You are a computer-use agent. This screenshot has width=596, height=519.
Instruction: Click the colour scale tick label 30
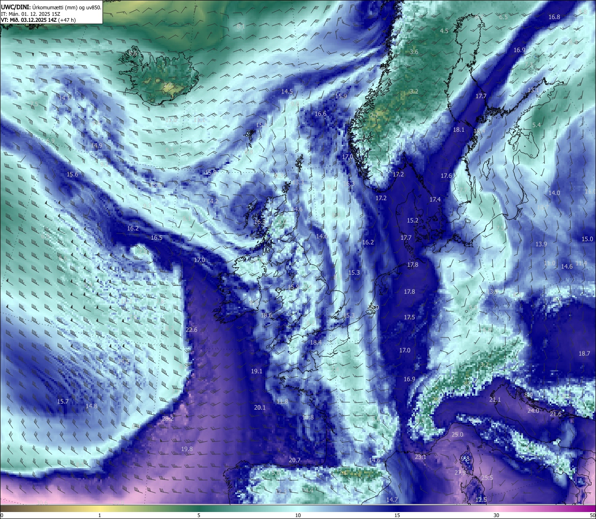pos(496,515)
